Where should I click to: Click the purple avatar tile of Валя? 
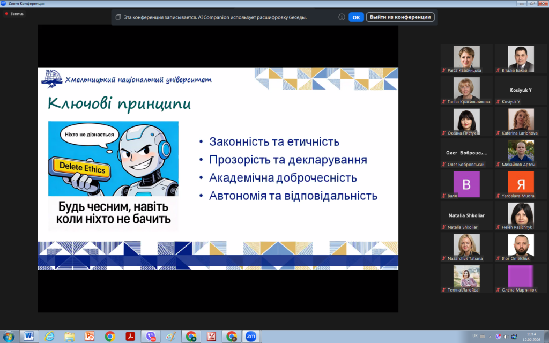466,182
